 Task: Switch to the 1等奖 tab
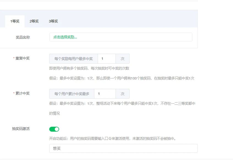click(15, 21)
